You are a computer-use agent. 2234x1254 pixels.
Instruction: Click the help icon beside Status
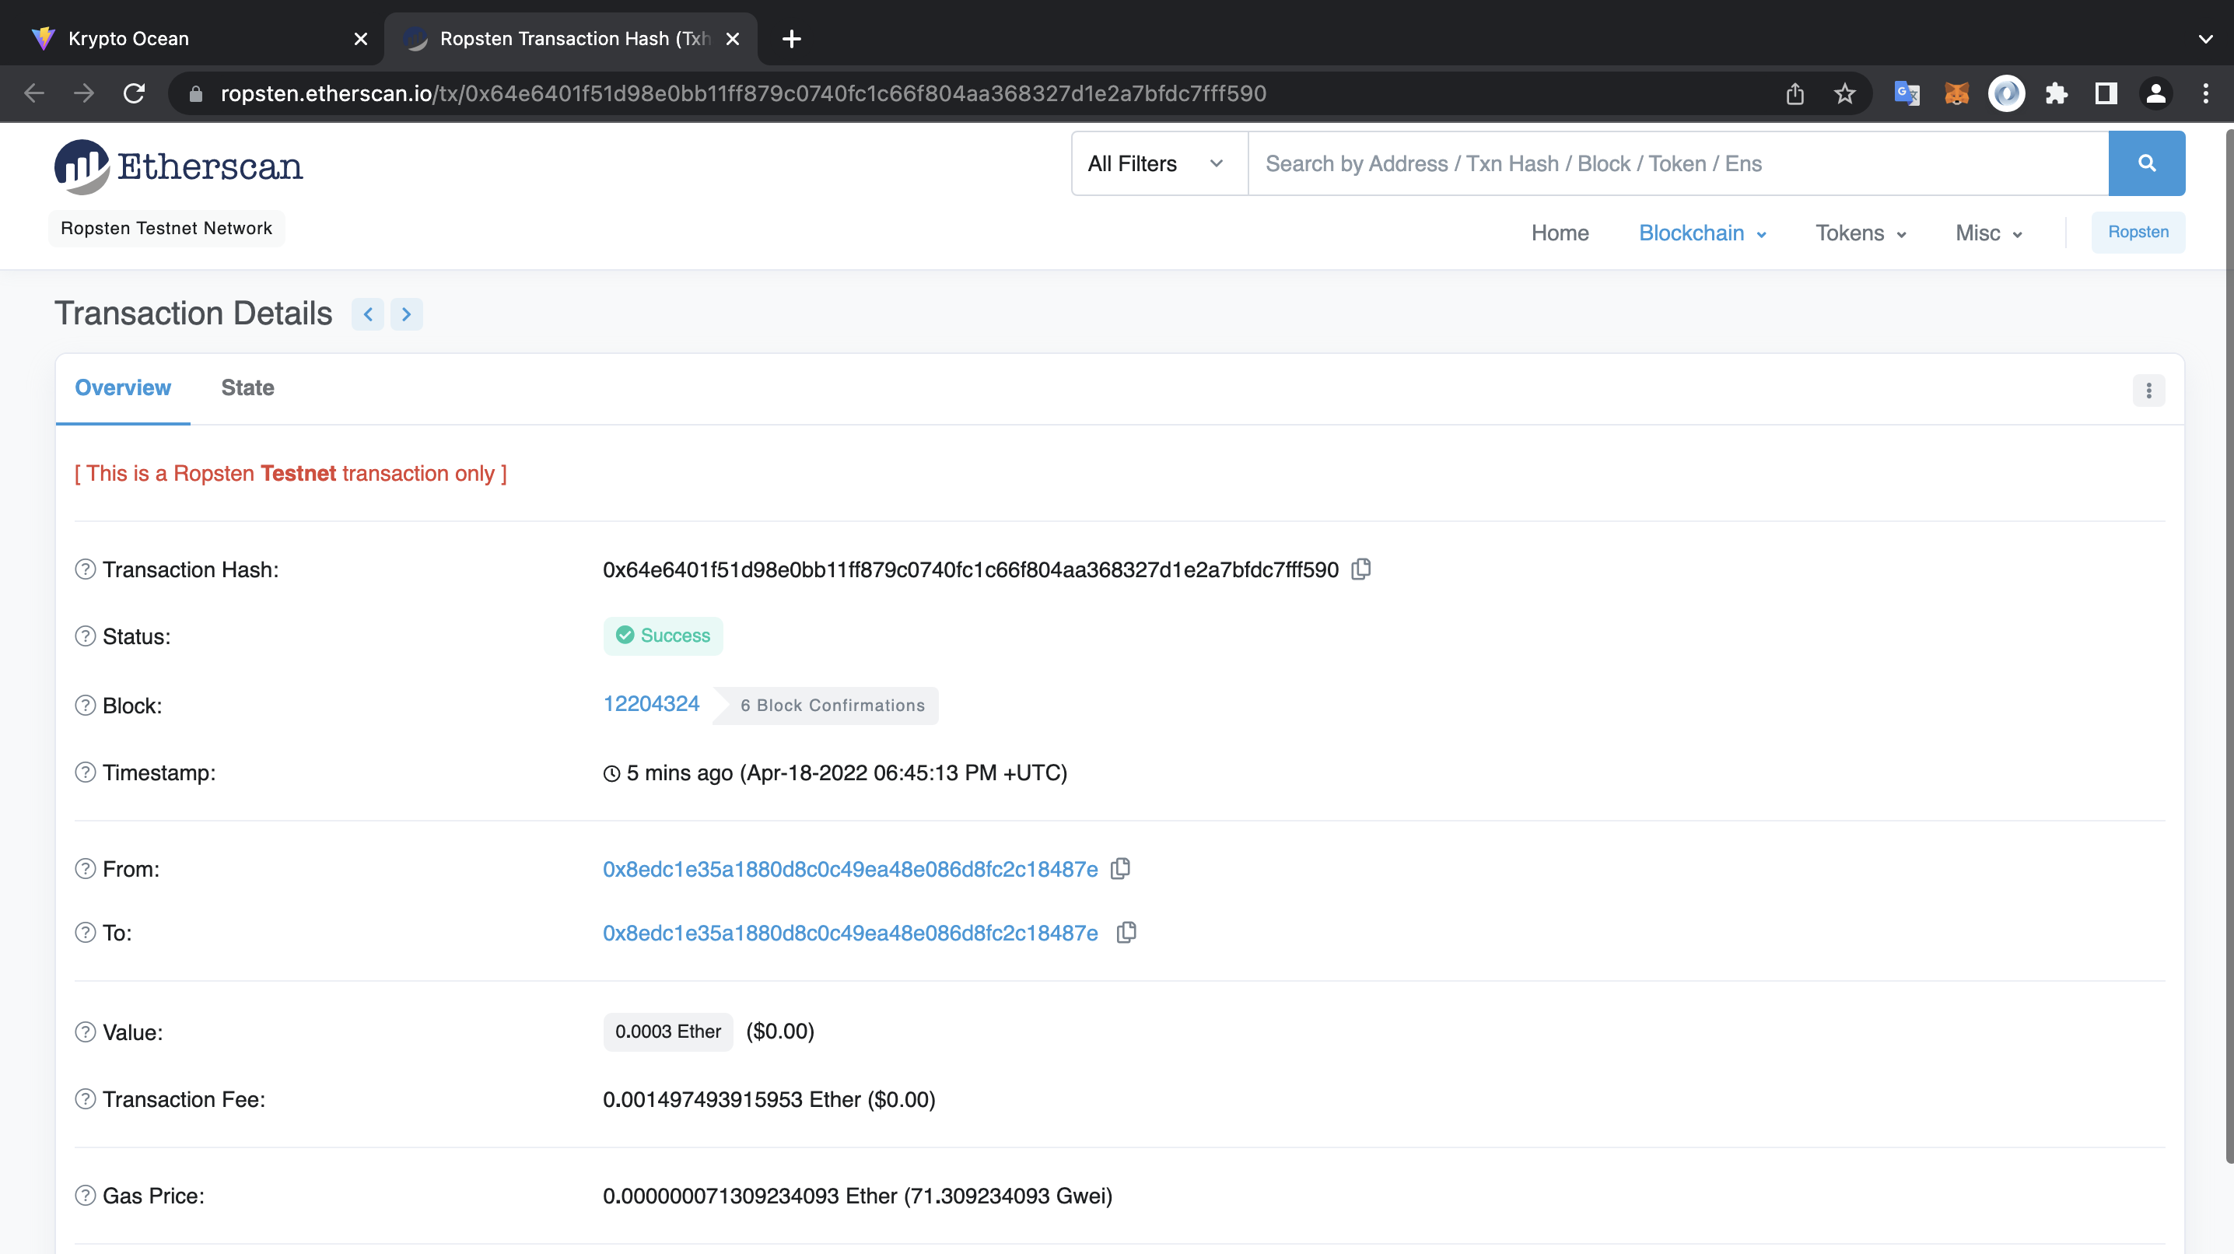84,636
